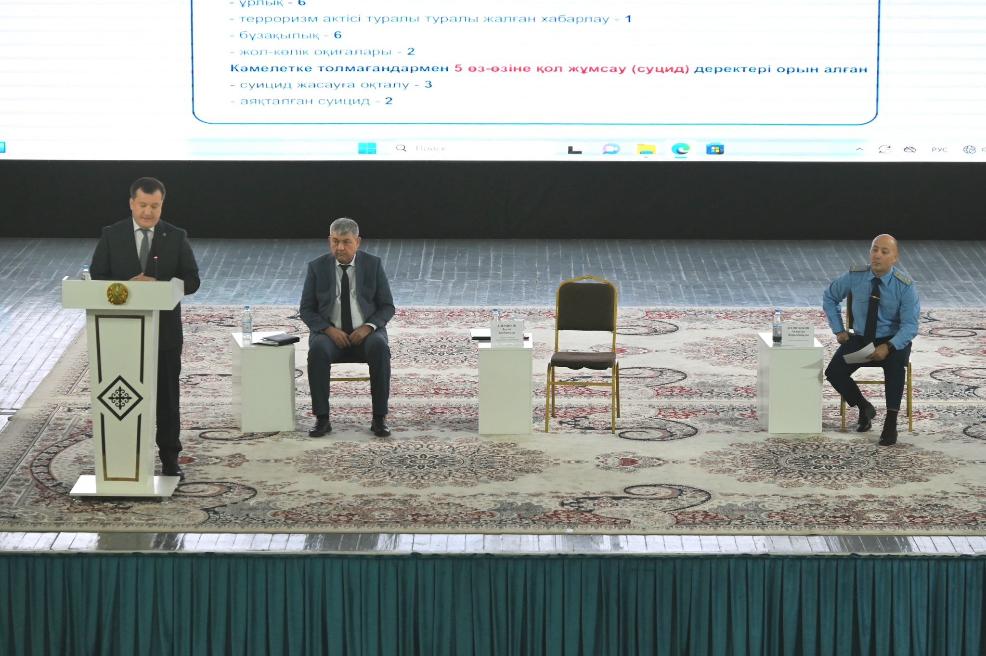Open the РУС input language switcher

[x=939, y=150]
